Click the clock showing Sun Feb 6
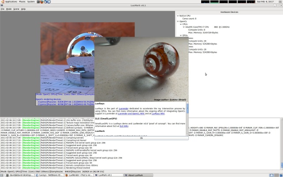The width and height of the screenshot is (283, 177). tap(264, 2)
